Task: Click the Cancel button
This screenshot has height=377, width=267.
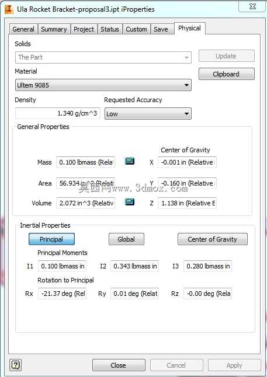Action: click(x=176, y=365)
